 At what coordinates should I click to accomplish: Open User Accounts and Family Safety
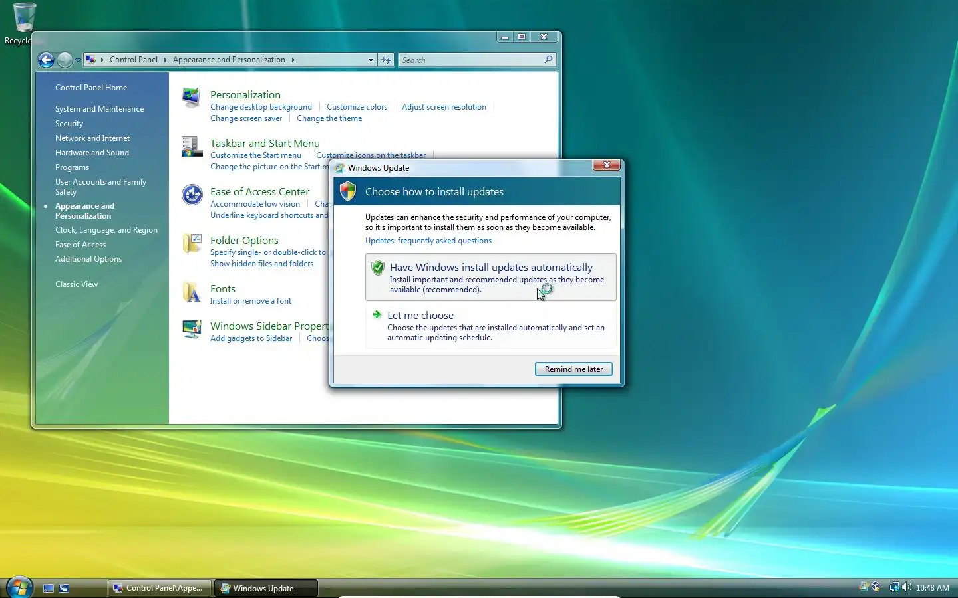[x=100, y=187]
